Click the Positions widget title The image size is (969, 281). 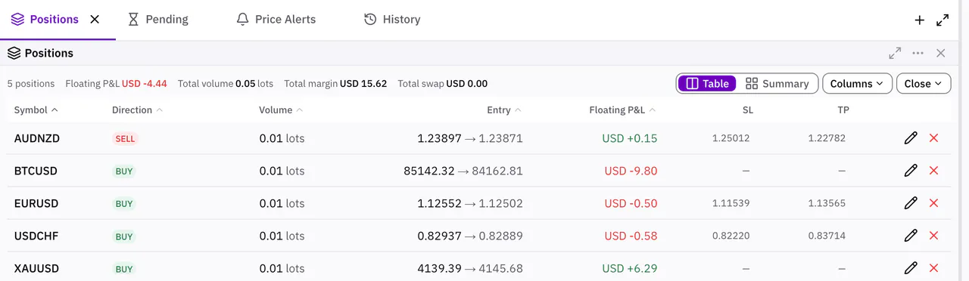point(49,53)
